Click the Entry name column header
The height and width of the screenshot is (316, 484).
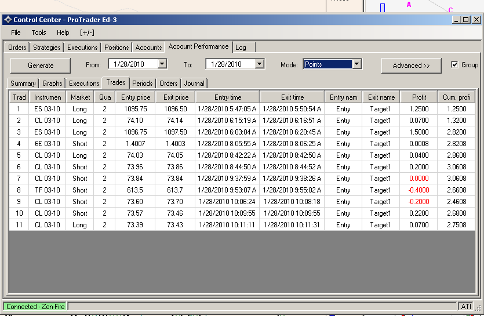[x=343, y=97]
